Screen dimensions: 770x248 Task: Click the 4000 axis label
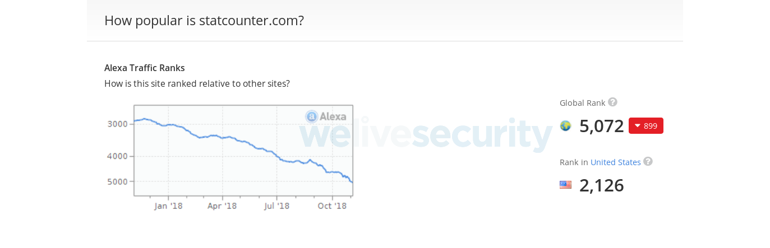click(x=117, y=156)
